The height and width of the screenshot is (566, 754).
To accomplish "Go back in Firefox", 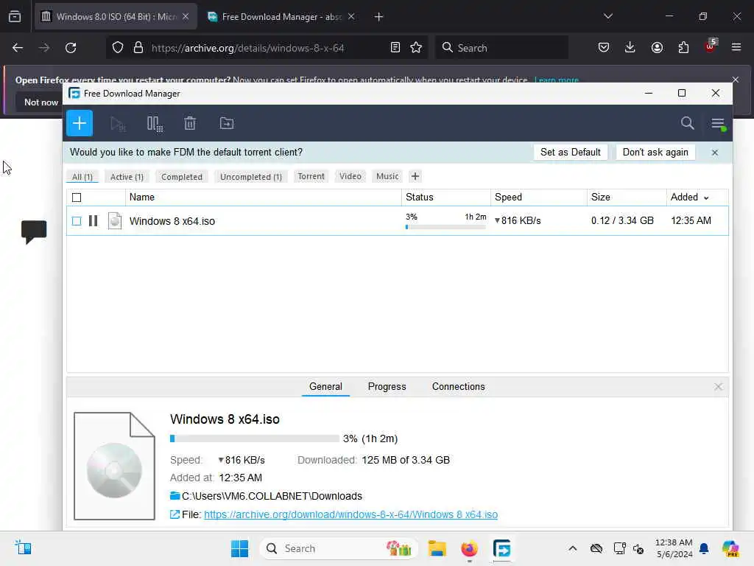I will click(x=18, y=48).
